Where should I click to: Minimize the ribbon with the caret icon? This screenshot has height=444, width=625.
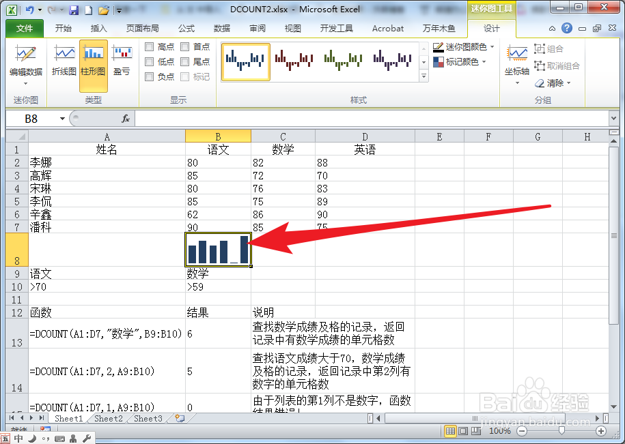tap(552, 28)
